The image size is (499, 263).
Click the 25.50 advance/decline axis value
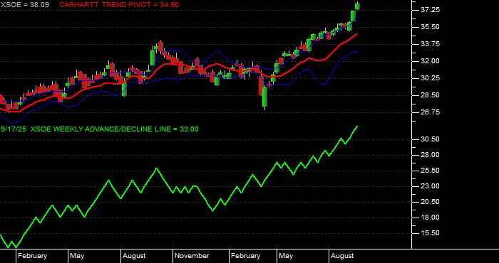(x=430, y=171)
